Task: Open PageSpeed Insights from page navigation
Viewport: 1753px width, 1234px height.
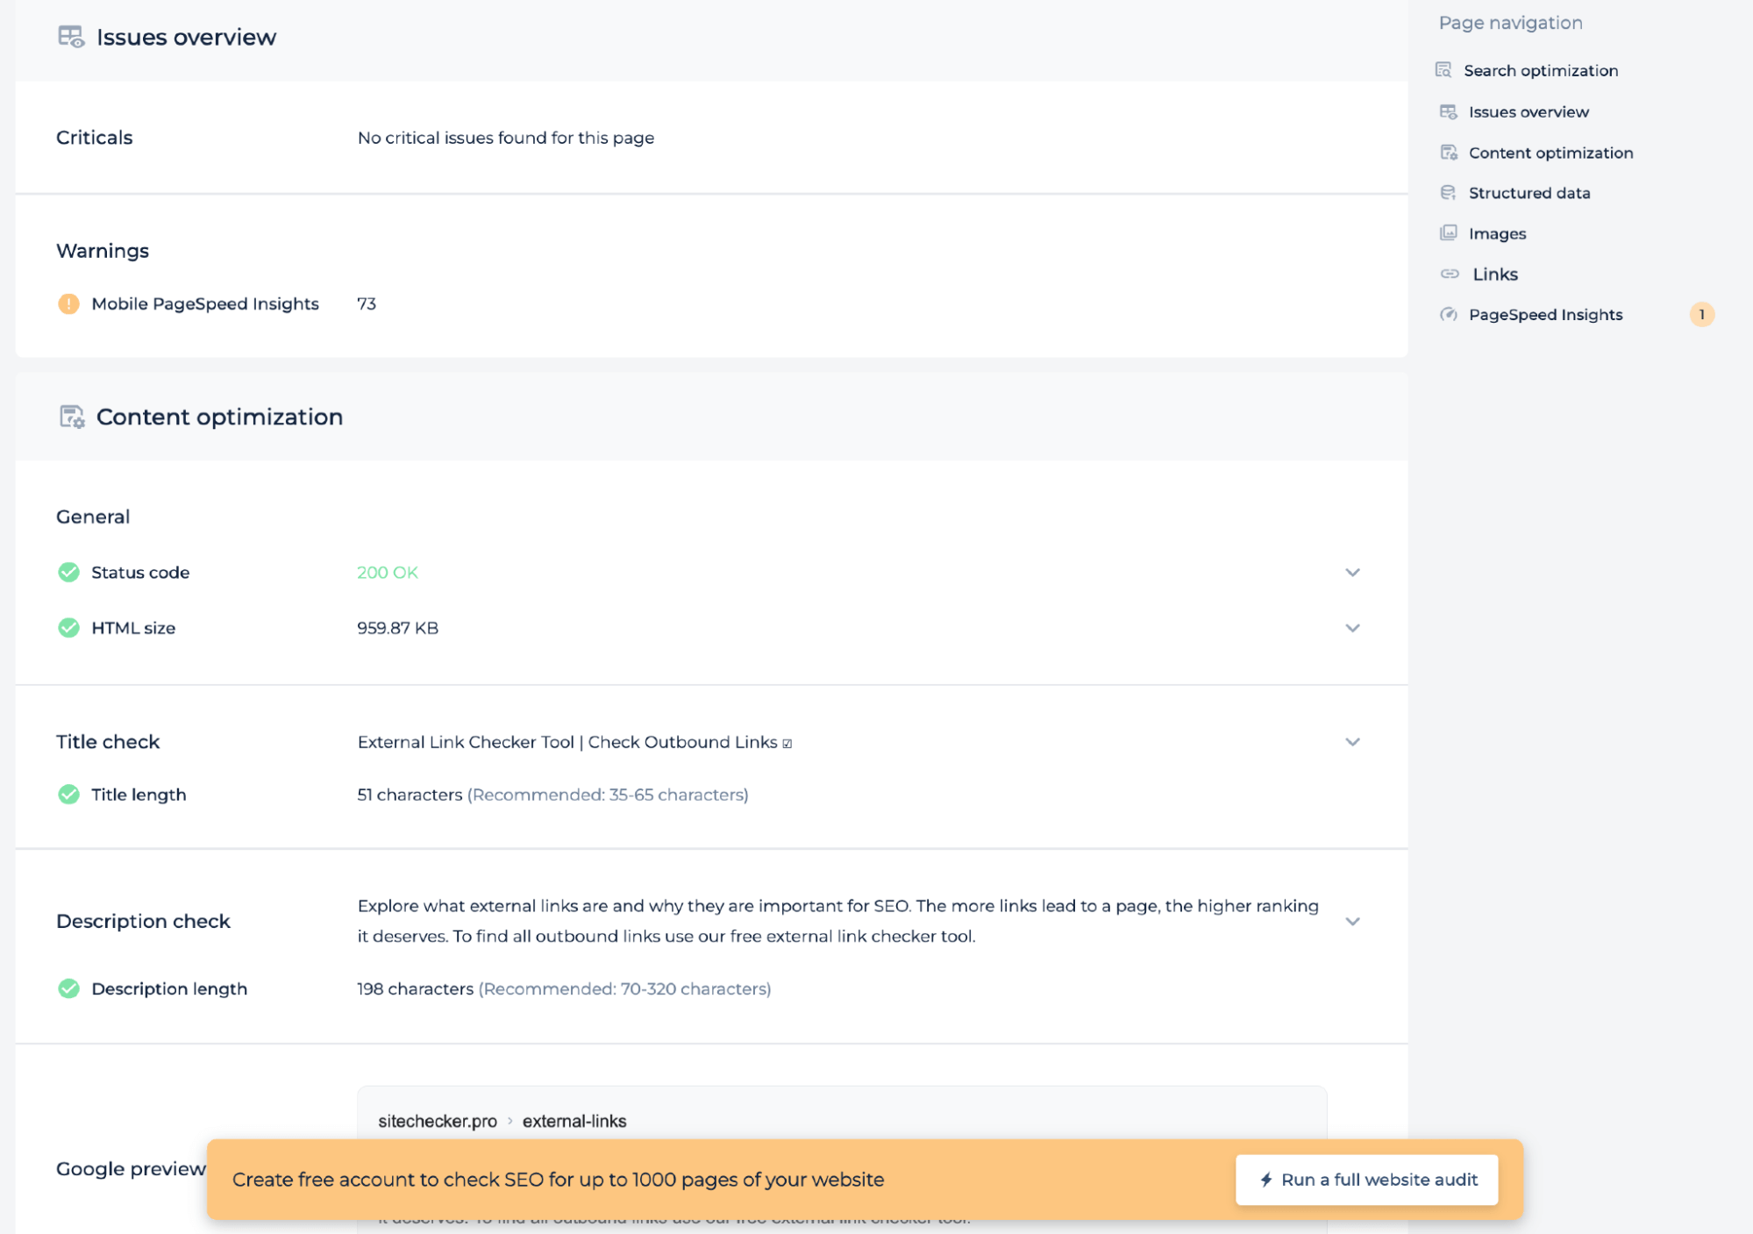Action: click(1545, 314)
